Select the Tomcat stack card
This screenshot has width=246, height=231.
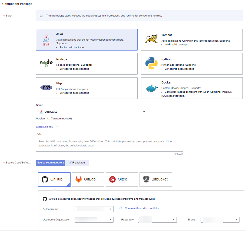192,40
